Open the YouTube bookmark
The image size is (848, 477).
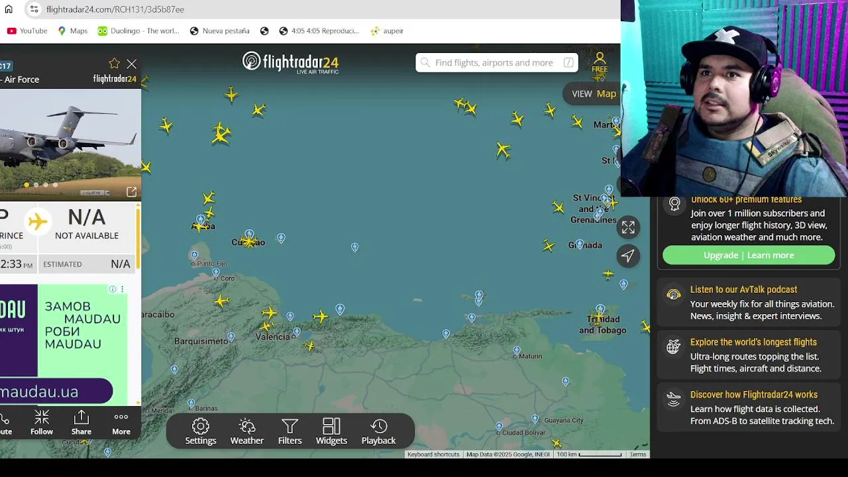[x=27, y=30]
